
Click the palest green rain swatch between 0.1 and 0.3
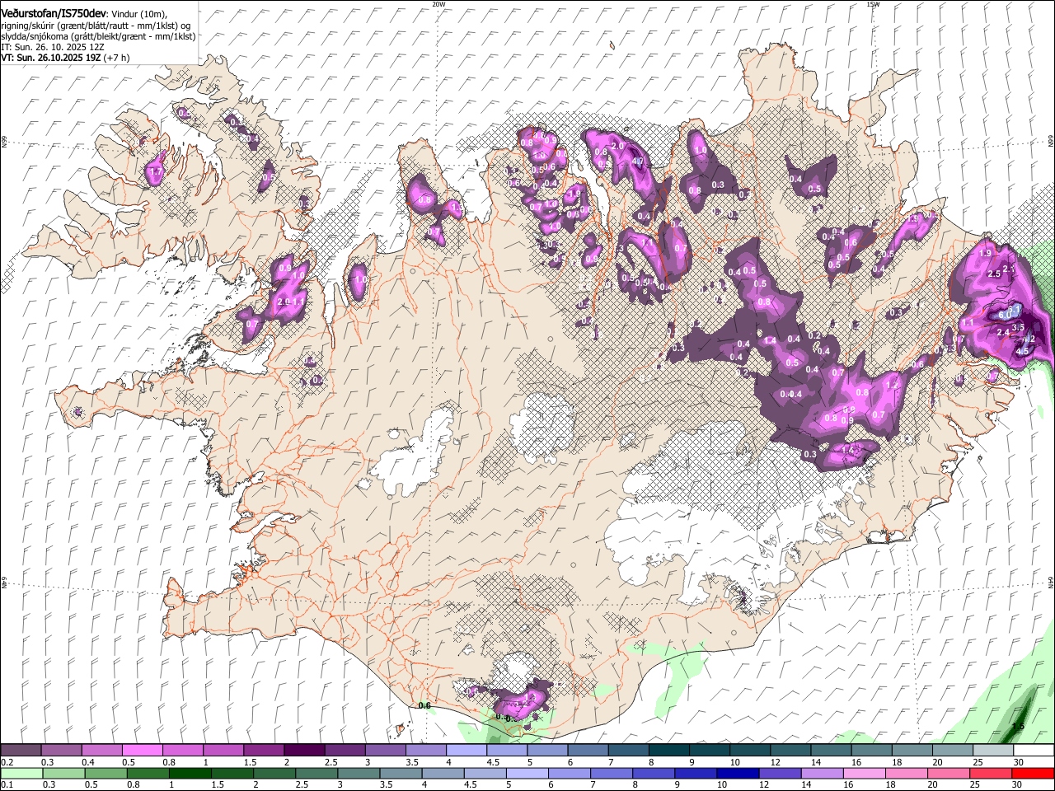[x=21, y=773]
